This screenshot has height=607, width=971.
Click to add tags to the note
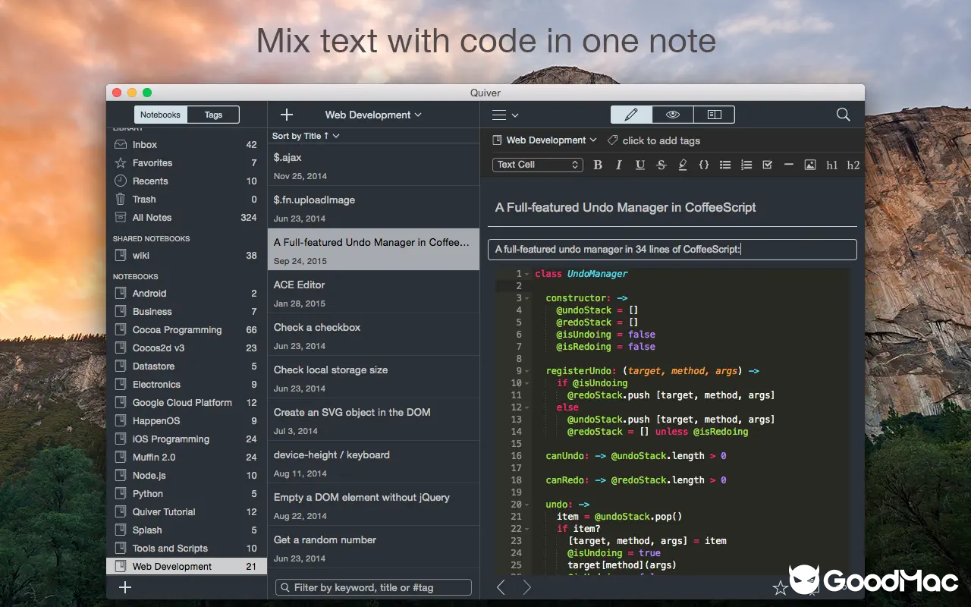pyautogui.click(x=661, y=140)
